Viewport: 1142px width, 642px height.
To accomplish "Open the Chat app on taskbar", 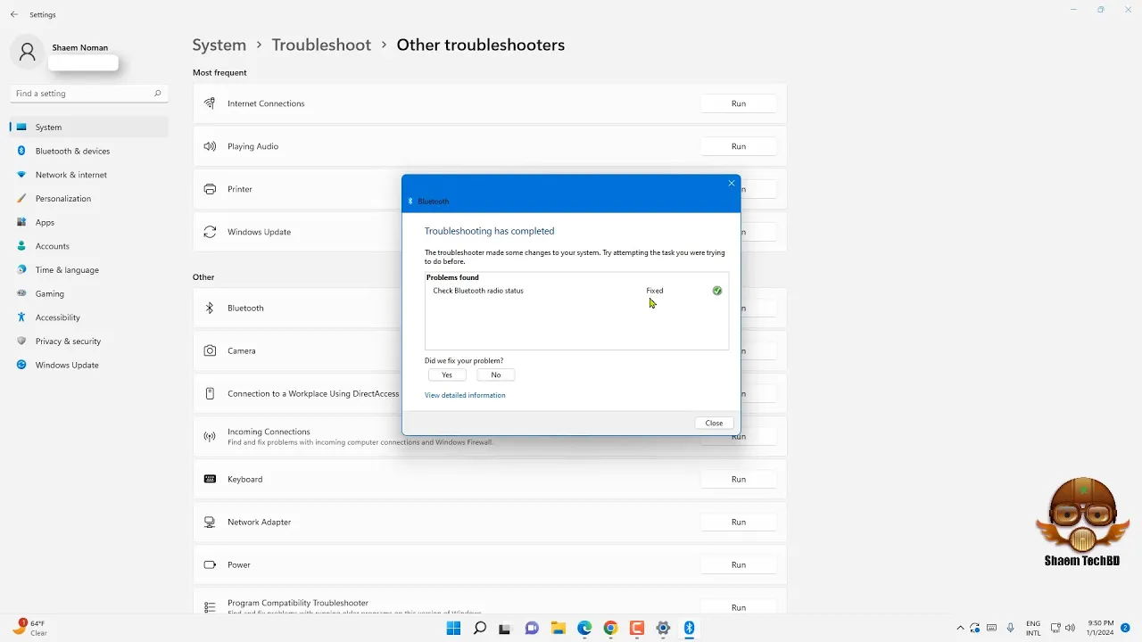I will [532, 628].
